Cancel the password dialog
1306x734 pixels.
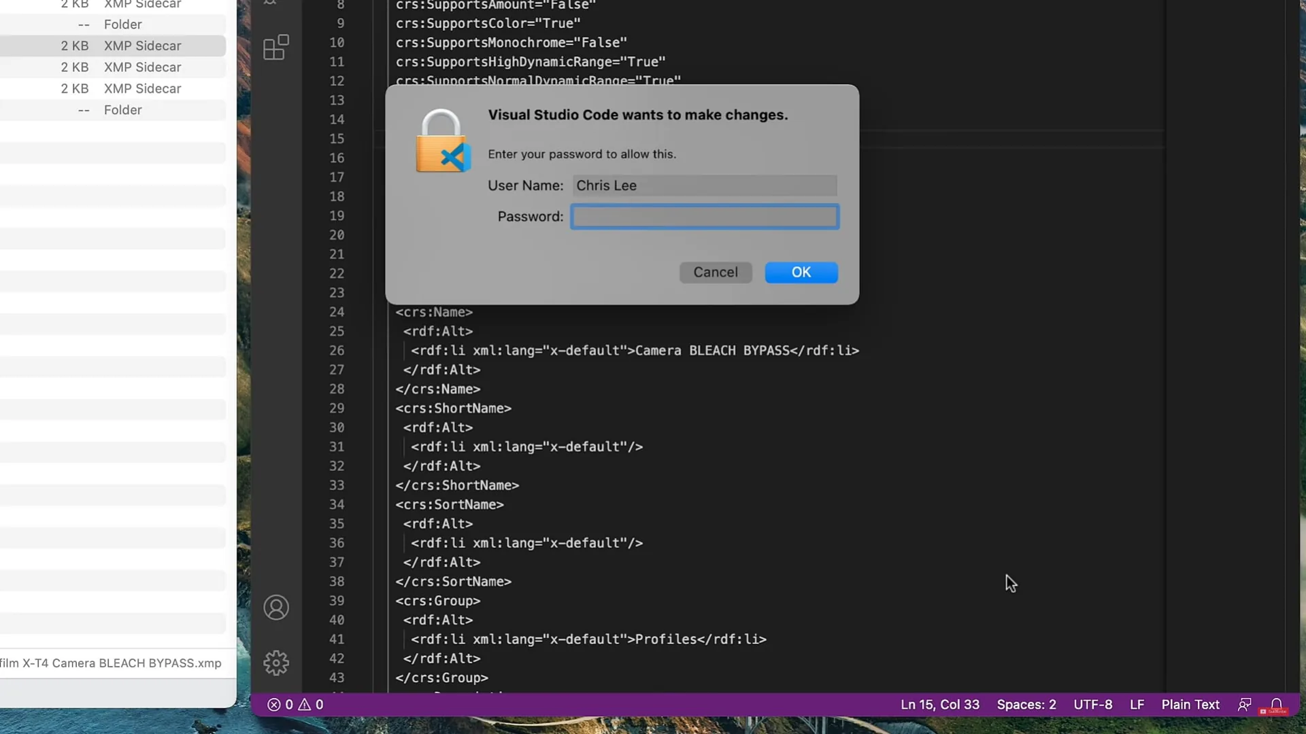coord(716,273)
